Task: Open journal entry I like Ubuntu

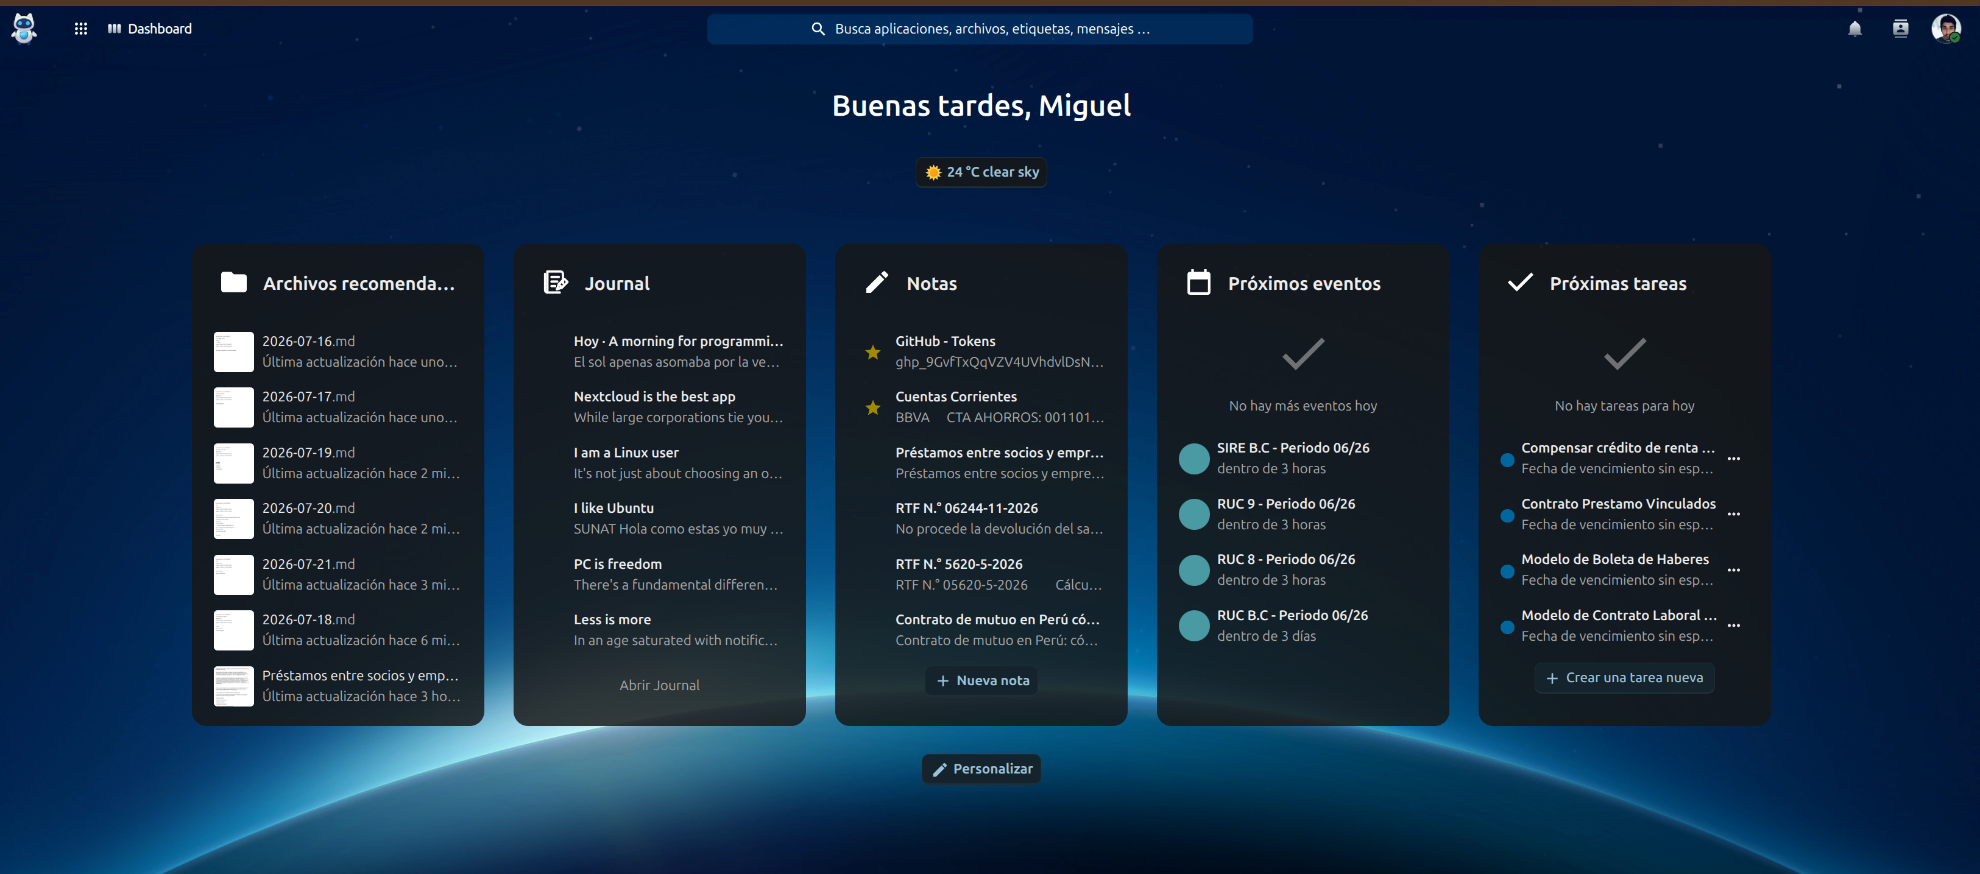Action: (659, 519)
